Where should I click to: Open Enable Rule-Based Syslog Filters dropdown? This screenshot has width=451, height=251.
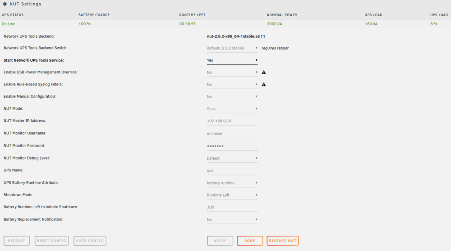coord(232,85)
